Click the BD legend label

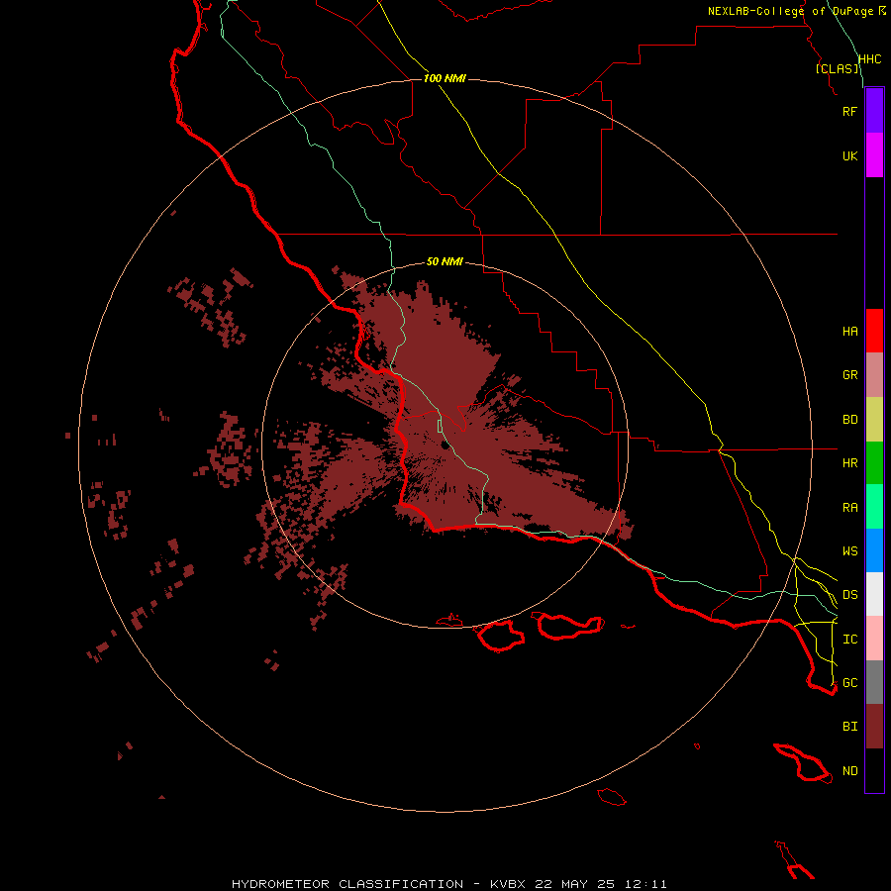click(849, 420)
